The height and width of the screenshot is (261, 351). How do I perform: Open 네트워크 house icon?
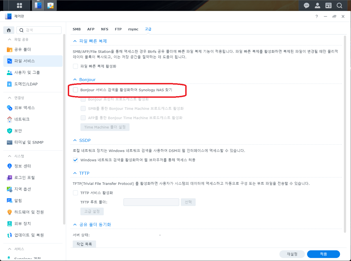(x=10, y=119)
